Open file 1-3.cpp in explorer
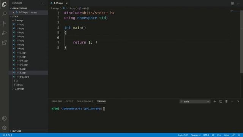 pos(20,29)
